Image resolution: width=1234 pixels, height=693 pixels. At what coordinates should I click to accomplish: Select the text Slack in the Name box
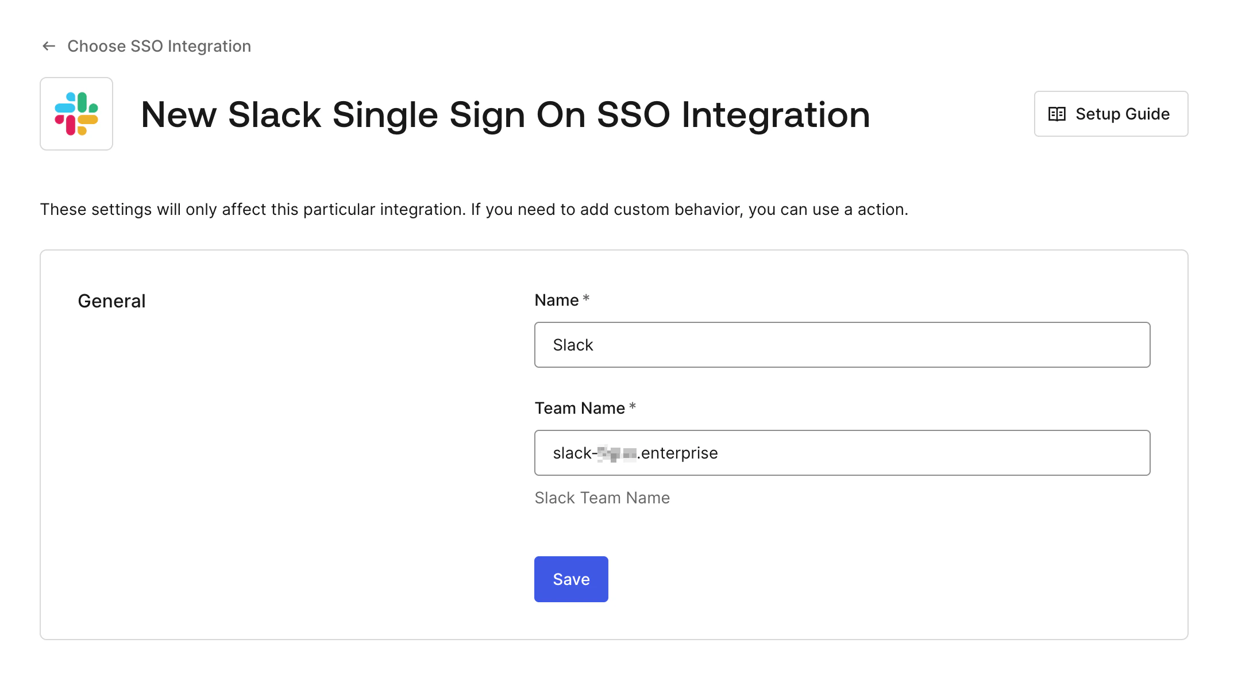tap(573, 344)
